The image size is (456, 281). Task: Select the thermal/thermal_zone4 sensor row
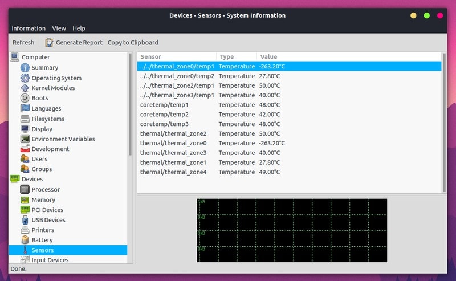tap(289, 172)
